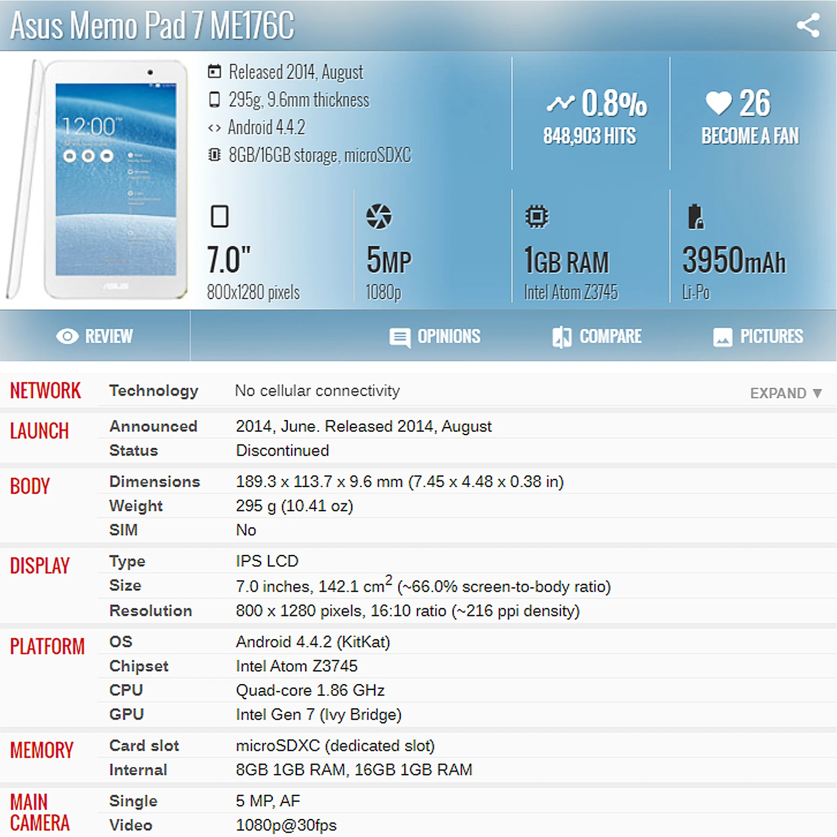Screen dimensions: 837x837
Task: Click "Intel Atom Z3745" chipset value
Action: [x=297, y=666]
